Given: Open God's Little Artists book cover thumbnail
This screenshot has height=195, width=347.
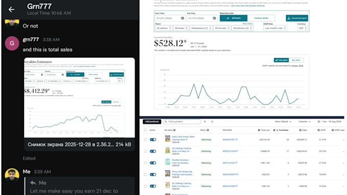Looking at the screenshot, I should point(168,138).
